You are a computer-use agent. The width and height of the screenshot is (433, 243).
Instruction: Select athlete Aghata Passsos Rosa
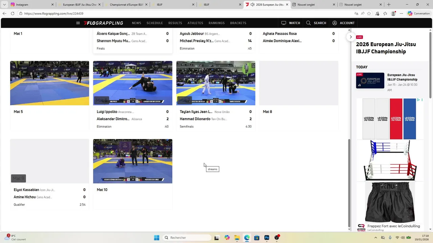tap(280, 34)
